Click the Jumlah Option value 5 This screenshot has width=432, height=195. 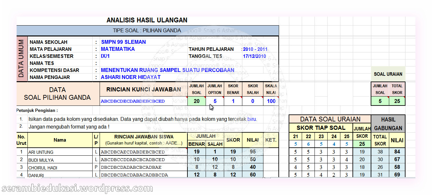point(215,101)
